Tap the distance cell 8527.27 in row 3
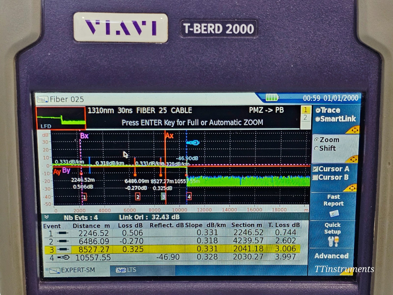 (x=94, y=249)
